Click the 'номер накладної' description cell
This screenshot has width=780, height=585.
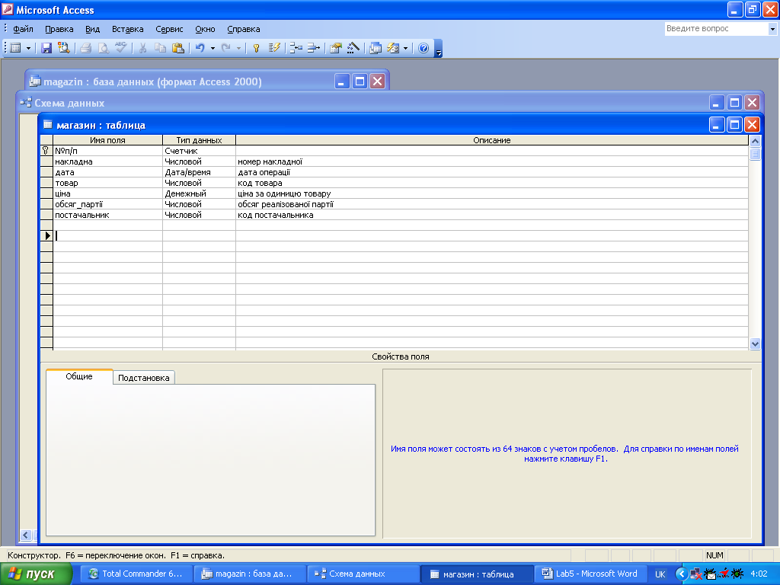point(492,161)
